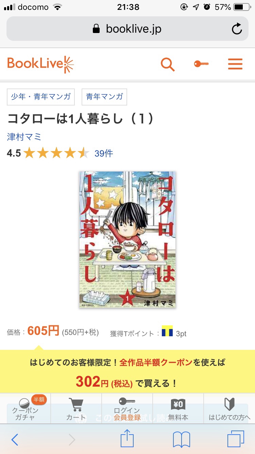View the 39件 reviews
Screen dimensions: 255x454
point(104,153)
